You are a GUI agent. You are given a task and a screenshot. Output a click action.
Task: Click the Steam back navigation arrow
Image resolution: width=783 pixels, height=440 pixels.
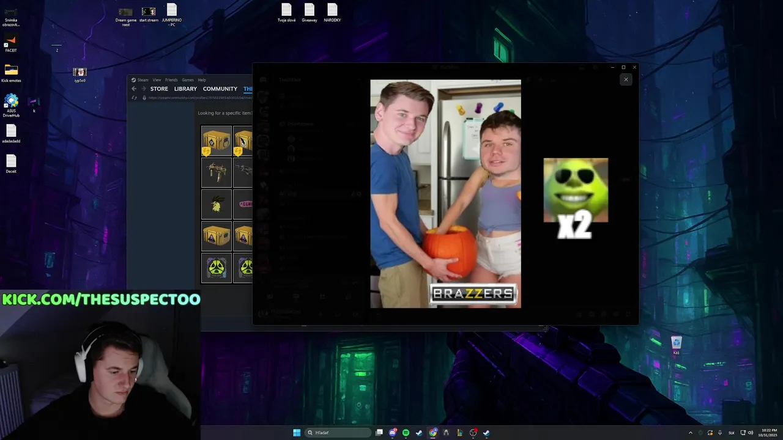pos(134,89)
